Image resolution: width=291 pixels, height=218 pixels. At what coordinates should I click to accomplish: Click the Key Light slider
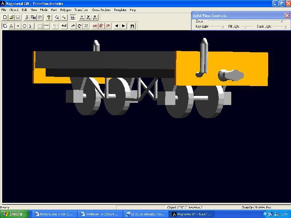click(x=217, y=27)
